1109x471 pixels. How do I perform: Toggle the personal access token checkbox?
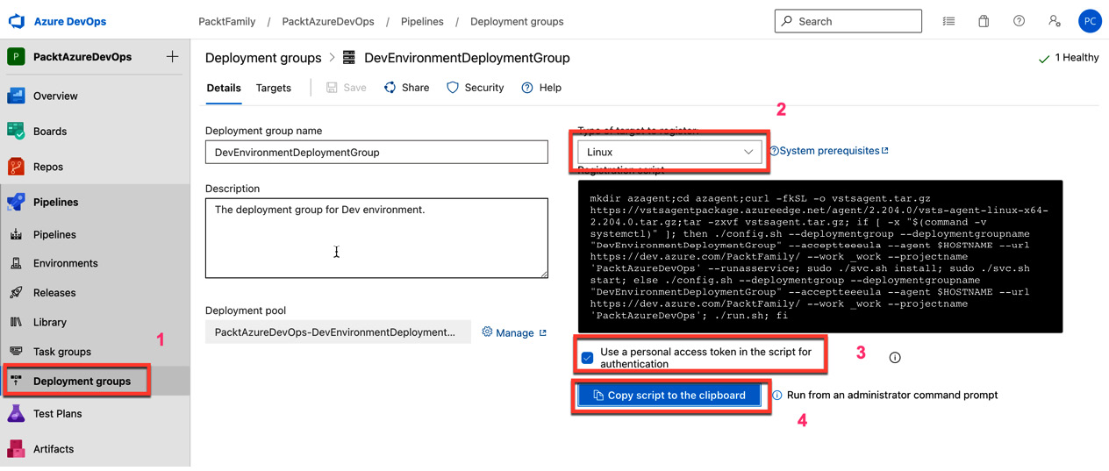click(x=587, y=358)
